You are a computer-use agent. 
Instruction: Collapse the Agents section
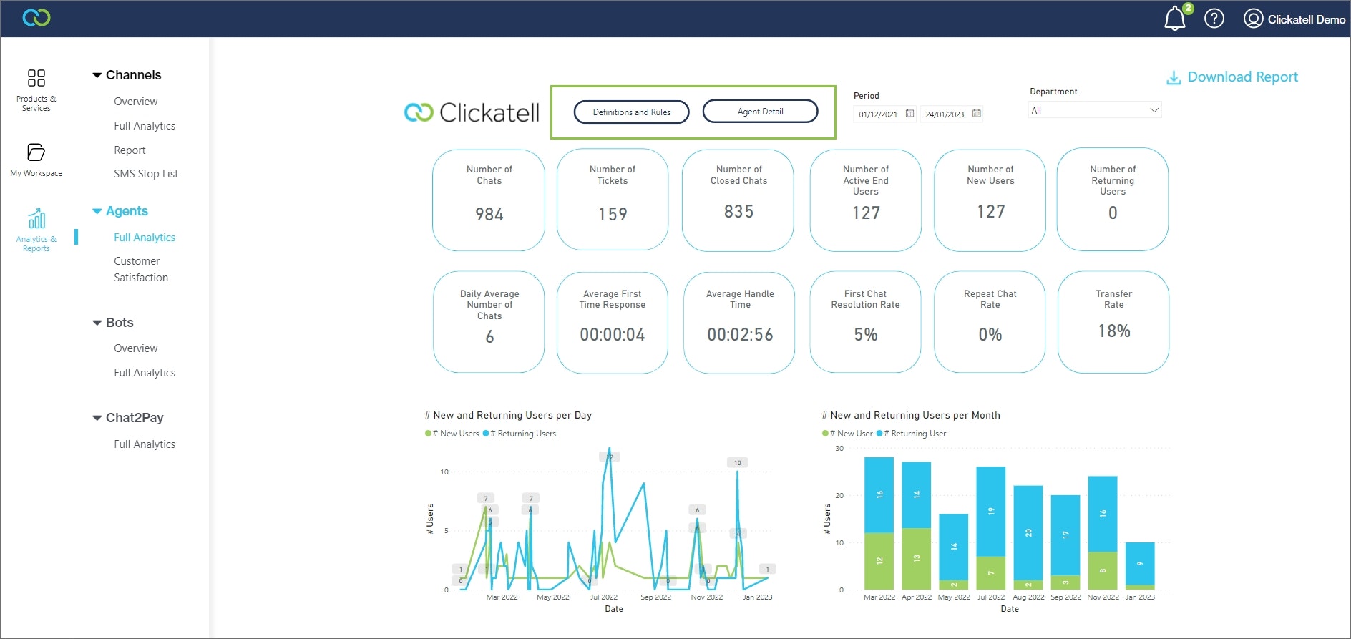point(97,211)
